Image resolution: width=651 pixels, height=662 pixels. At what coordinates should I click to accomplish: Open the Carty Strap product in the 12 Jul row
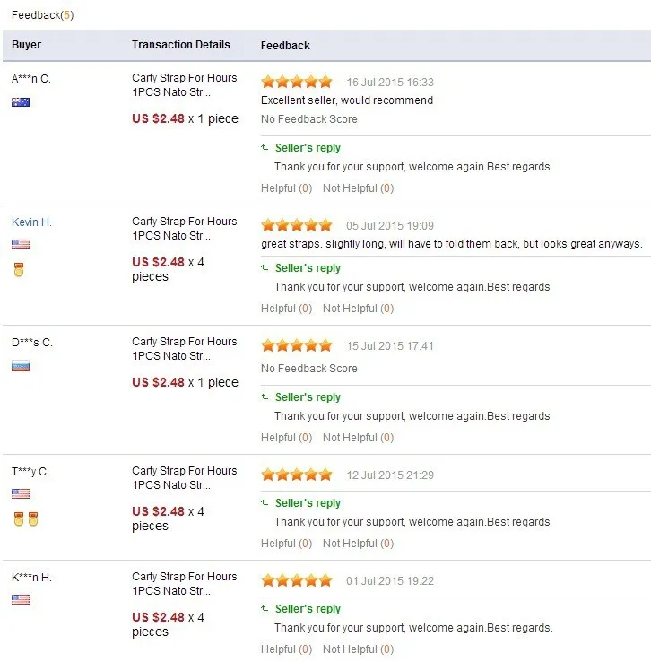tap(184, 477)
